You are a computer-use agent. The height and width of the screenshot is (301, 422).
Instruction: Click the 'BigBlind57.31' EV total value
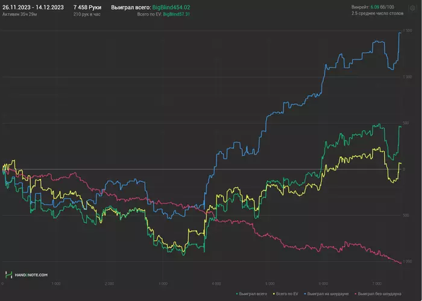(177, 13)
